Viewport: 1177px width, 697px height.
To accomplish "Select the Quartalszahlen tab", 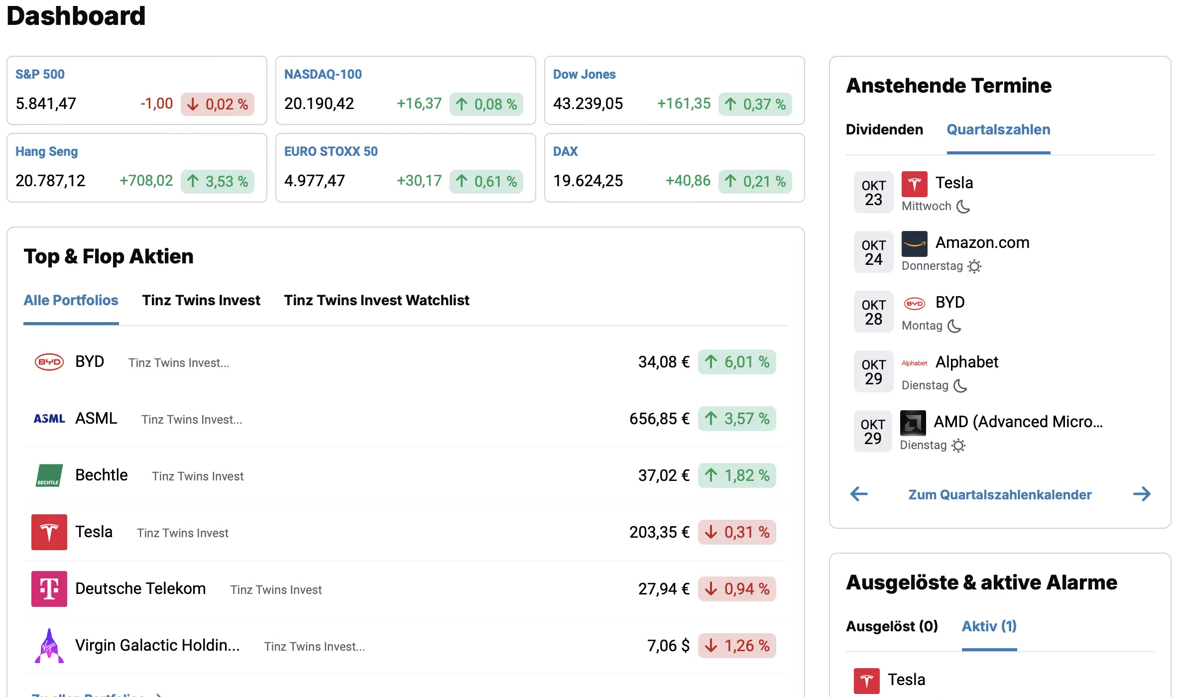I will coord(999,129).
